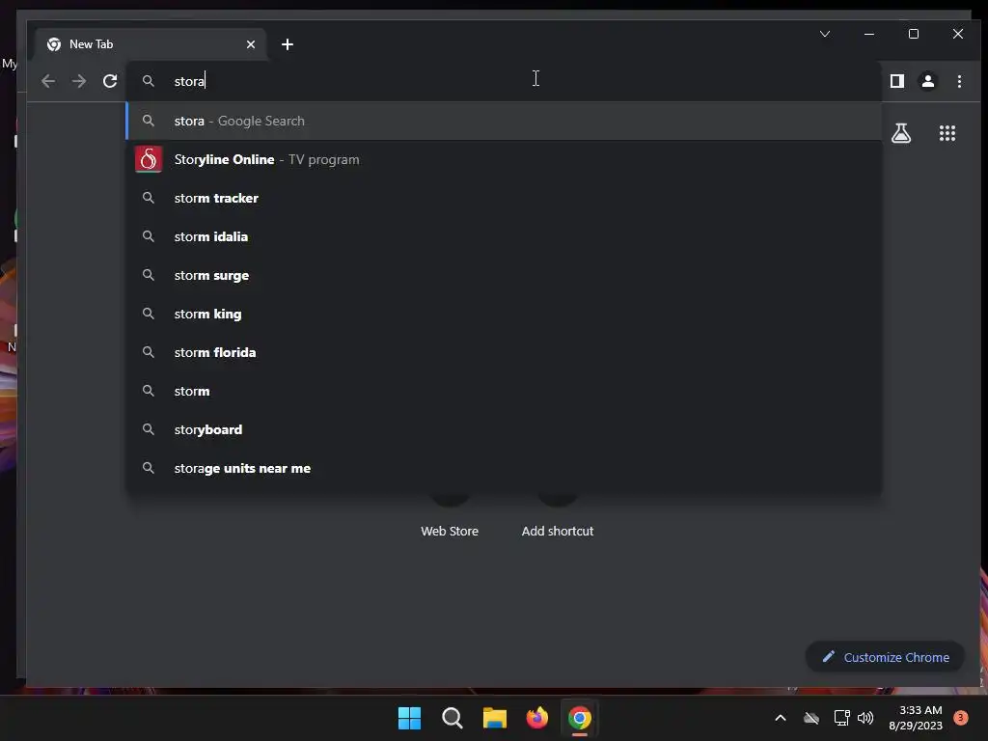Minimize the Chrome window
The height and width of the screenshot is (741, 988).
click(x=869, y=34)
